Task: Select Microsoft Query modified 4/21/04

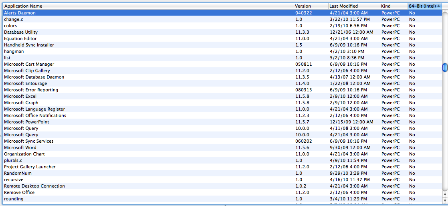Action: point(222,135)
